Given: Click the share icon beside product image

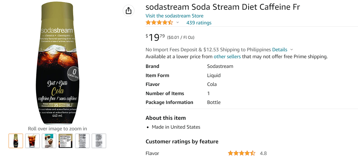Looking at the screenshot, I should pyautogui.click(x=128, y=11).
